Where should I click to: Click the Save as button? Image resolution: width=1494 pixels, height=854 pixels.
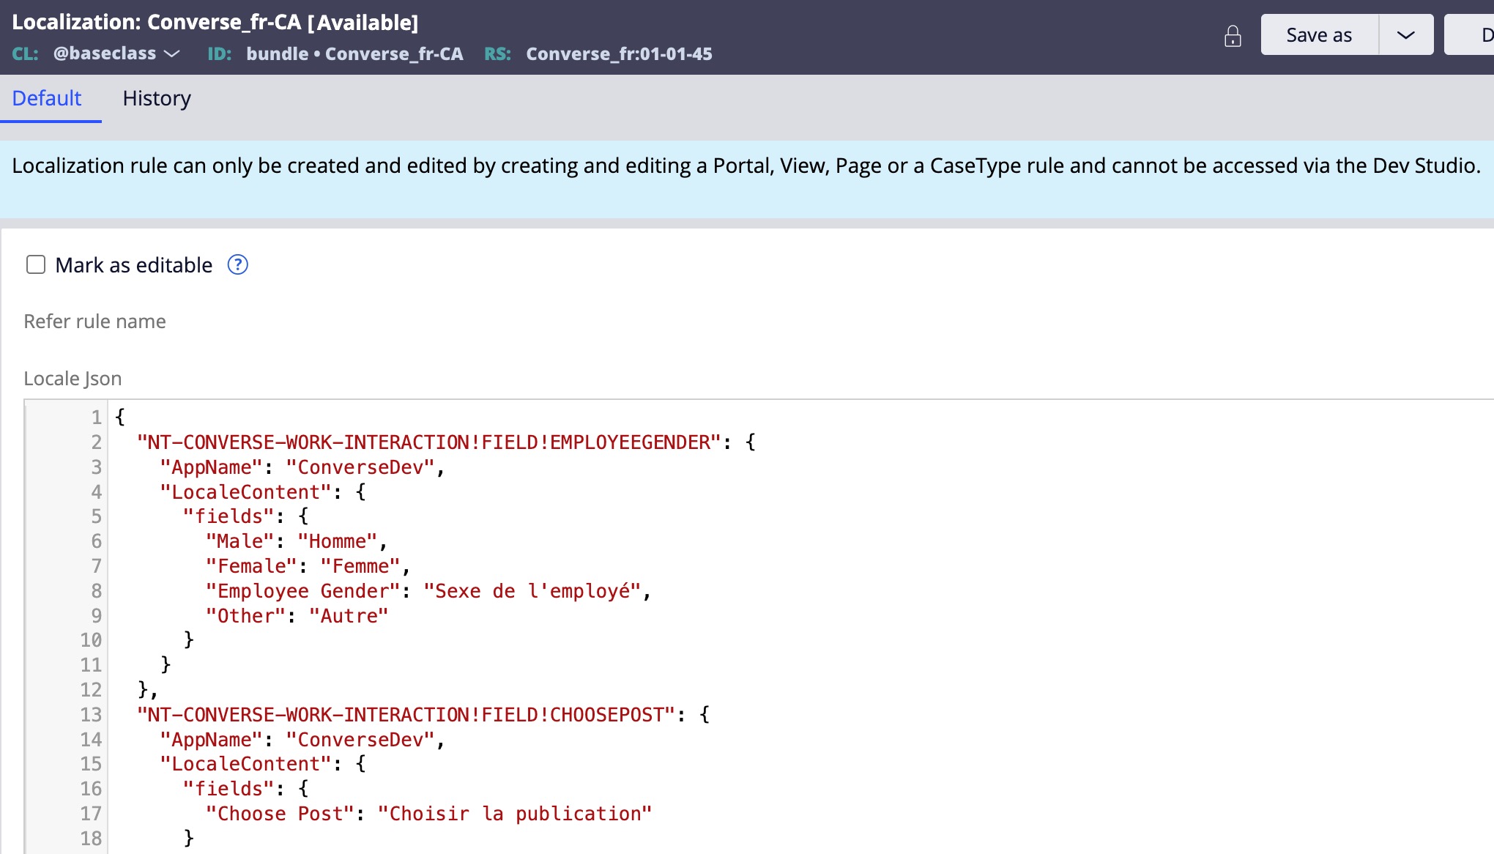point(1319,35)
